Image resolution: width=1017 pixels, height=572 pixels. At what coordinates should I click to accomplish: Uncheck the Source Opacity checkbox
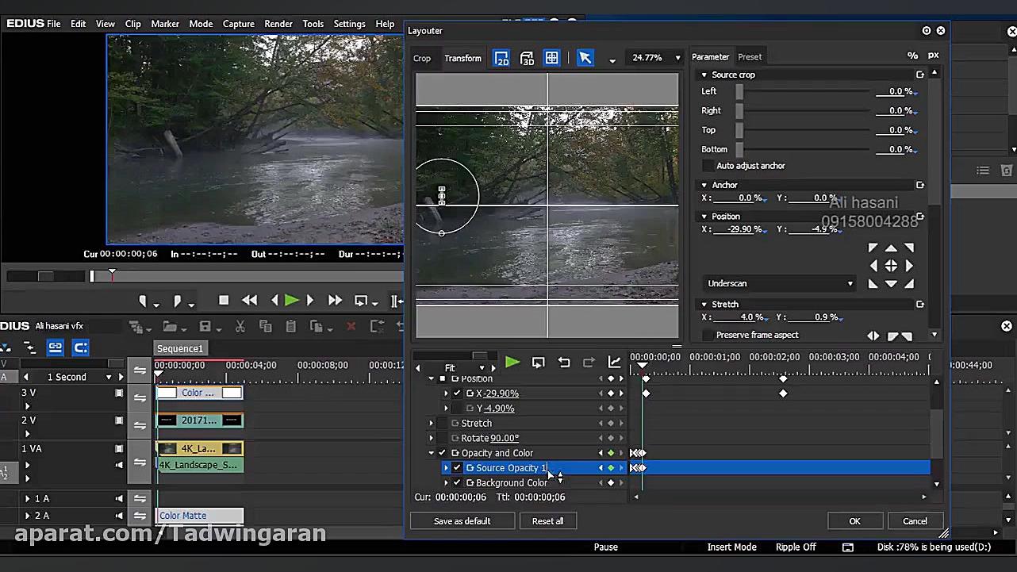457,468
